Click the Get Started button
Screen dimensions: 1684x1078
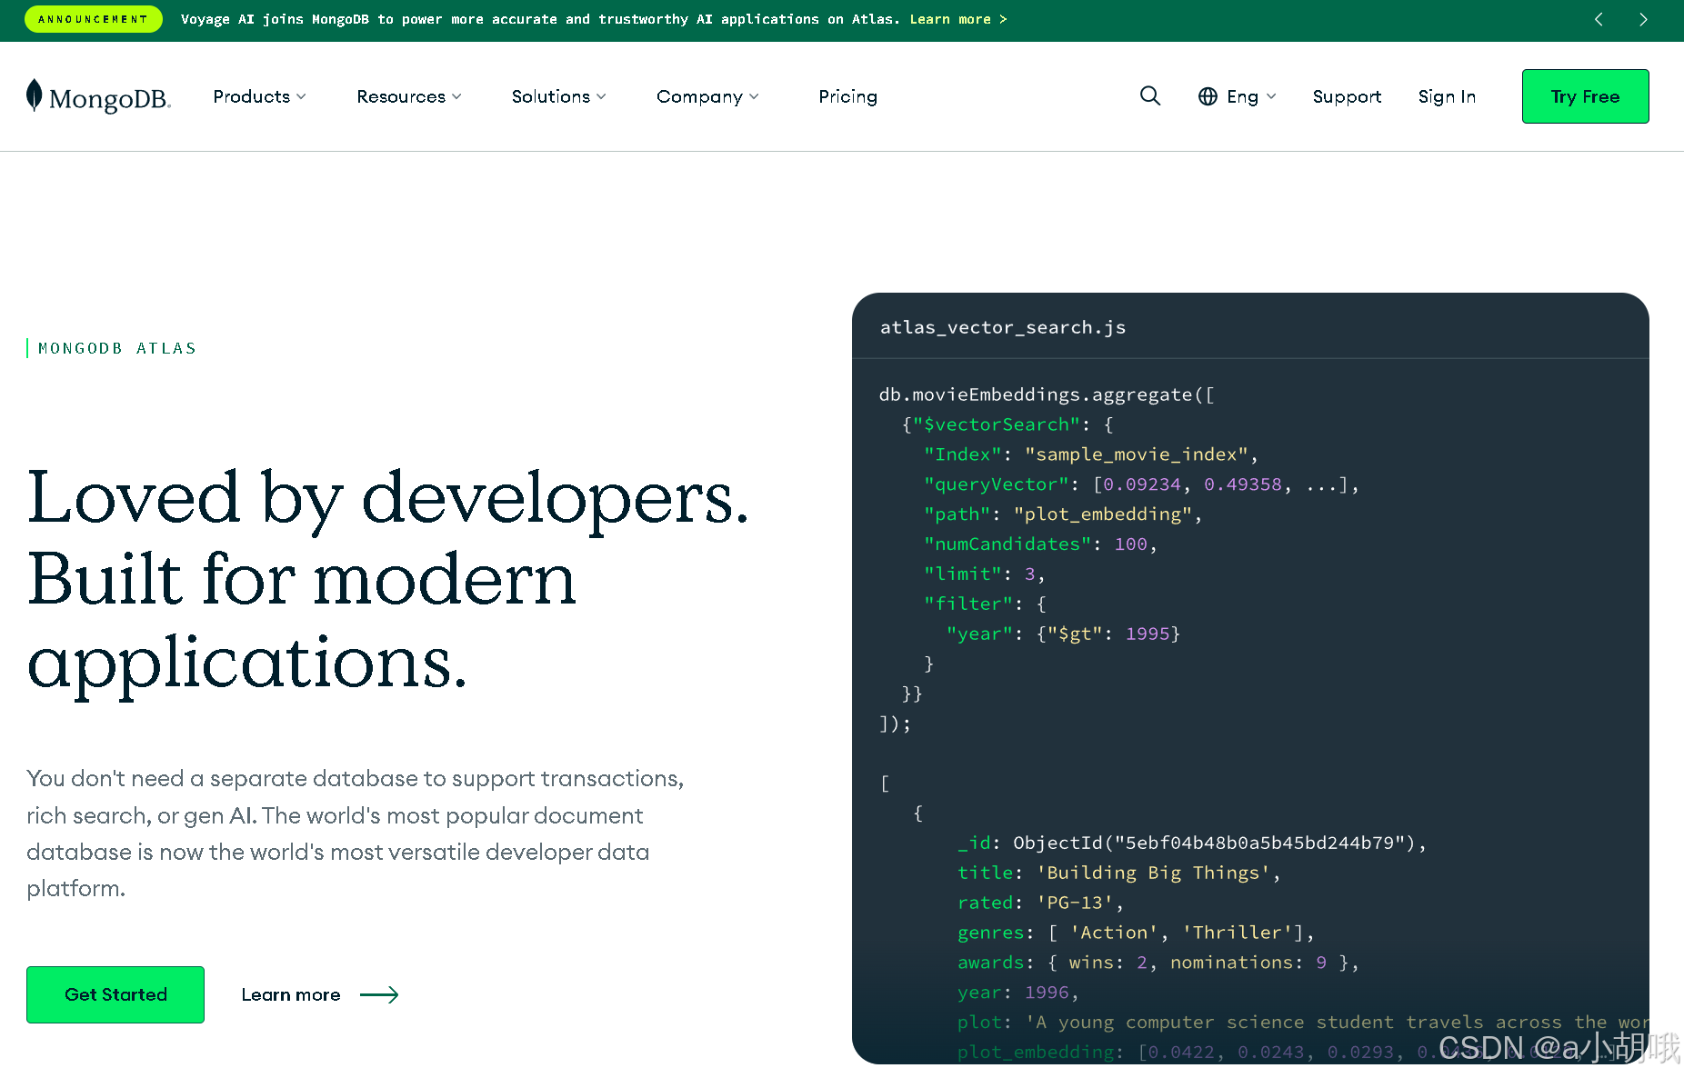[x=115, y=994]
